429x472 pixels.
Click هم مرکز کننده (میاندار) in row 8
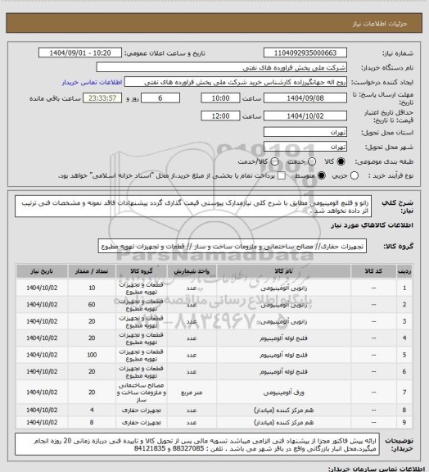283,411
